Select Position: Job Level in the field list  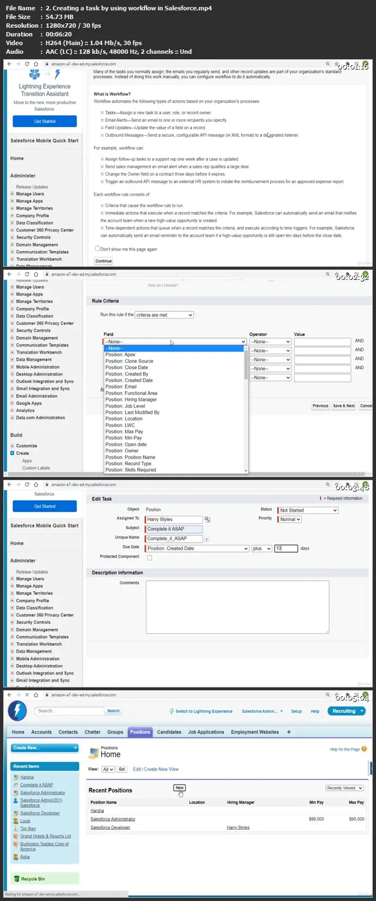pos(174,406)
